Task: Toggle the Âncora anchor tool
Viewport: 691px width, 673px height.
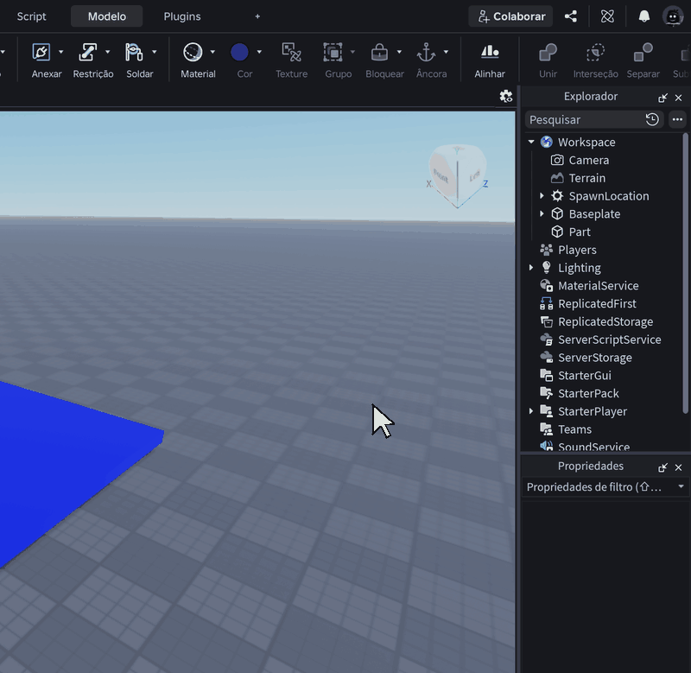Action: coord(426,52)
